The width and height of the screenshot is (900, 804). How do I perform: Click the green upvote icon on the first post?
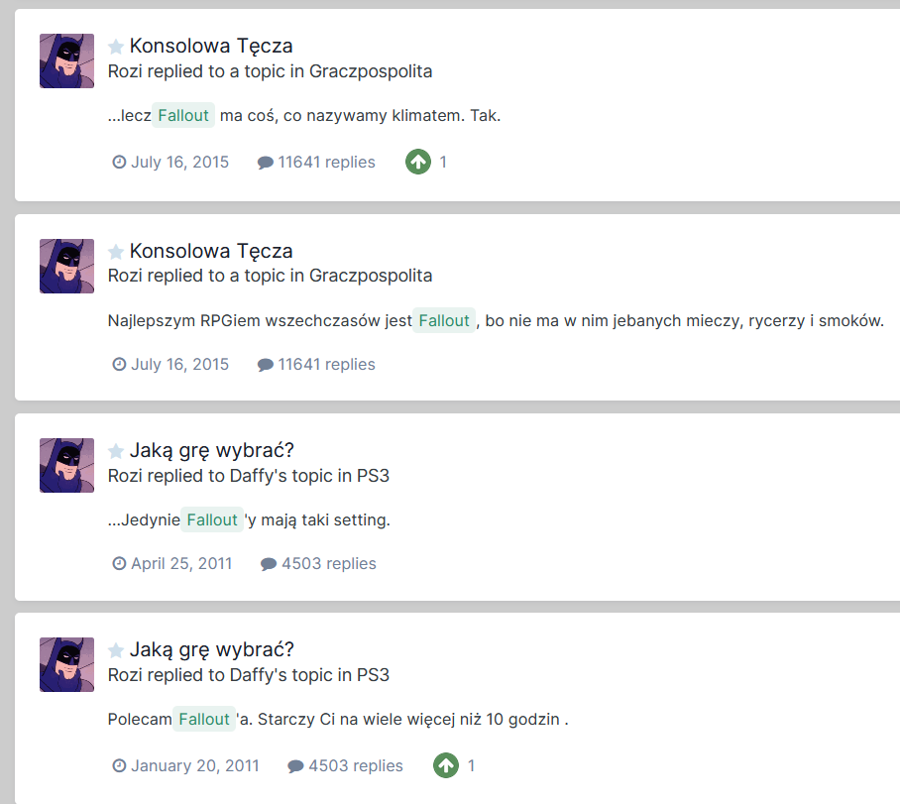(x=418, y=162)
